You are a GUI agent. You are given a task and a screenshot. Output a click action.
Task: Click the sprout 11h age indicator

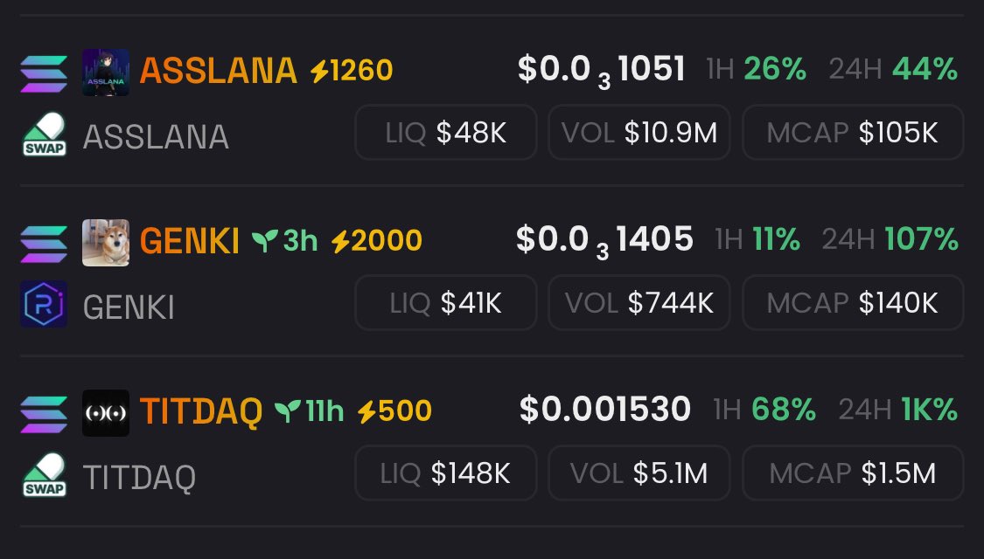click(x=310, y=411)
